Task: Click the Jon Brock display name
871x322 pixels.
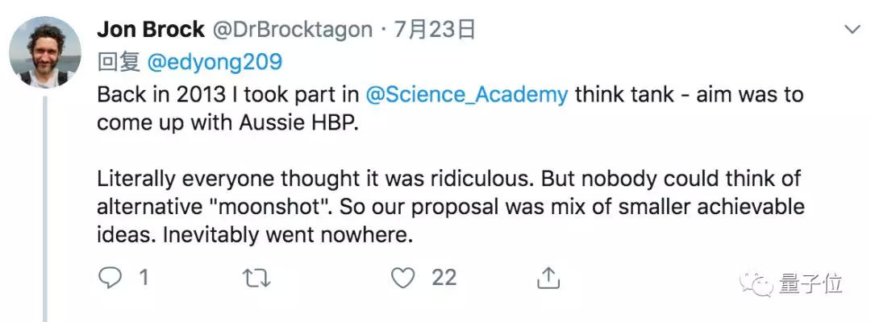Action: pos(151,30)
